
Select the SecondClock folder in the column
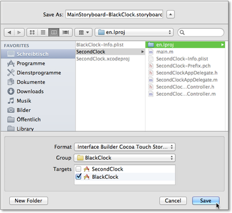(110, 52)
